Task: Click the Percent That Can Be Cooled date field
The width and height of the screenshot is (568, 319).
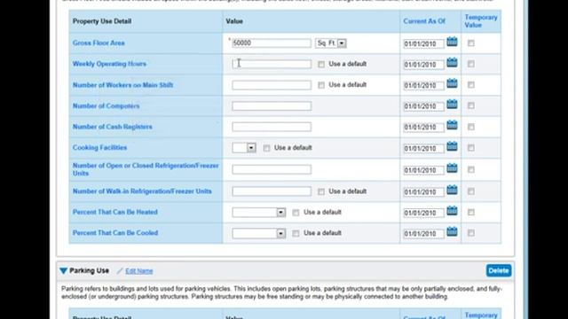Action: [x=424, y=234]
